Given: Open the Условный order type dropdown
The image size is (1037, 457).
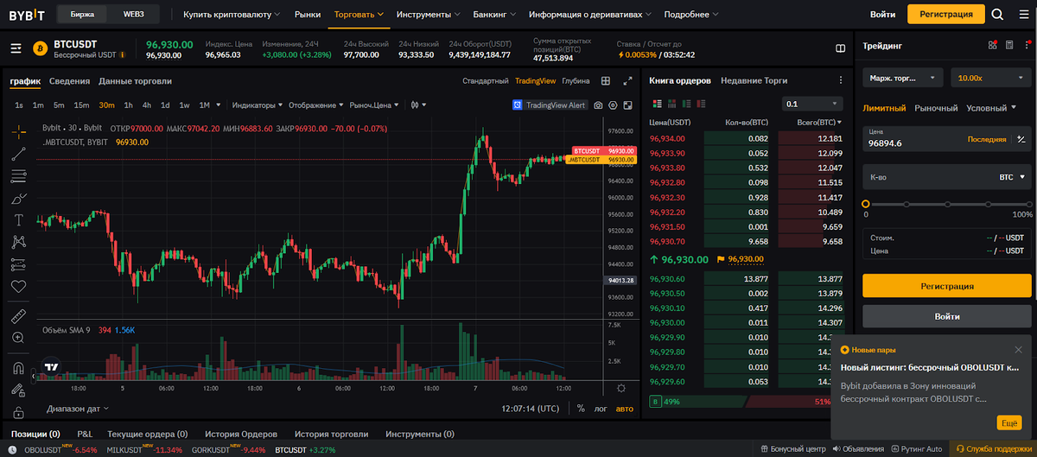Looking at the screenshot, I should coord(992,108).
